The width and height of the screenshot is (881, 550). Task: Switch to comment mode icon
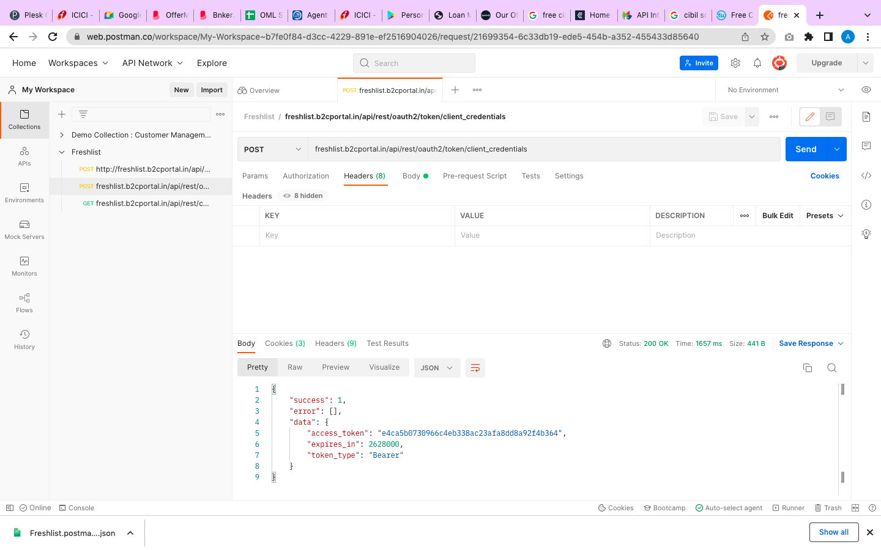pos(830,117)
